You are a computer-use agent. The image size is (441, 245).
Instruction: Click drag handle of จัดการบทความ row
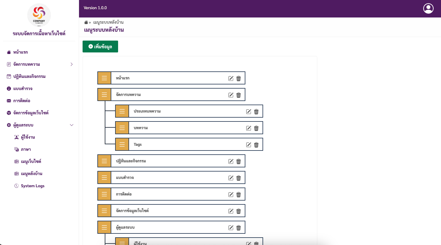[x=104, y=95]
